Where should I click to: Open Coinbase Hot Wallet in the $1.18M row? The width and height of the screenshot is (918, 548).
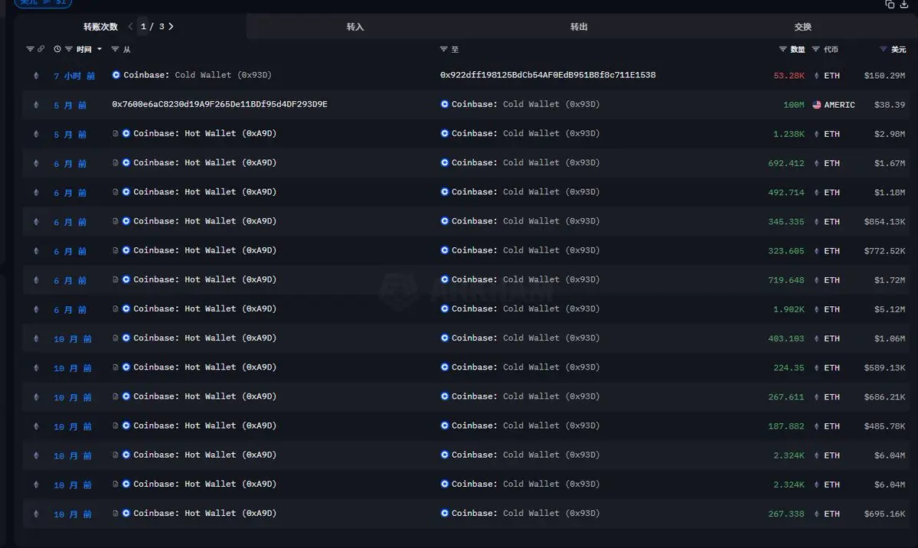205,192
